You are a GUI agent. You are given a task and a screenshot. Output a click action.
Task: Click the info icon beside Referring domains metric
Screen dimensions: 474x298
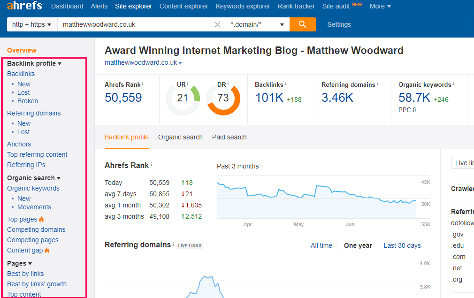(377, 84)
